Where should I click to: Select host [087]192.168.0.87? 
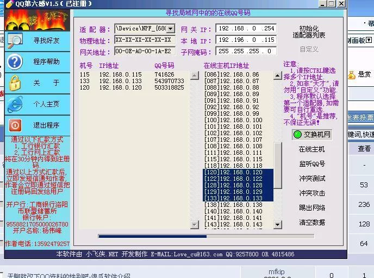point(238,81)
